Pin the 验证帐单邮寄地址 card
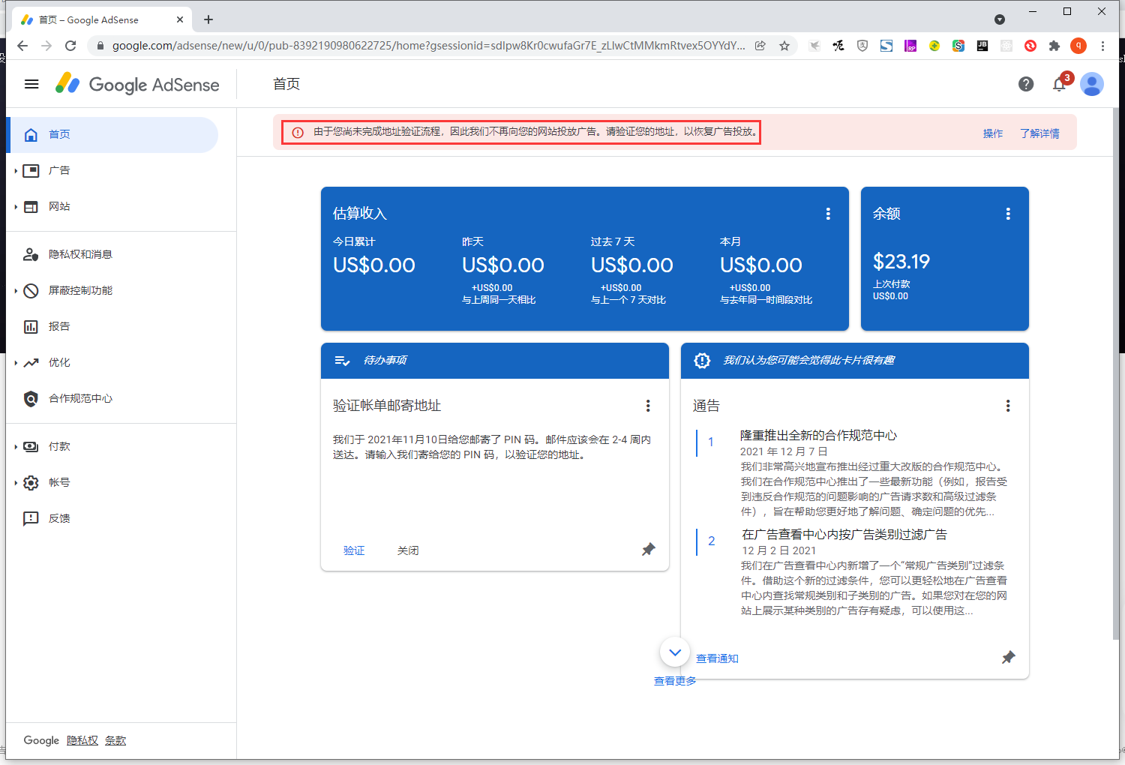1125x765 pixels. (648, 550)
